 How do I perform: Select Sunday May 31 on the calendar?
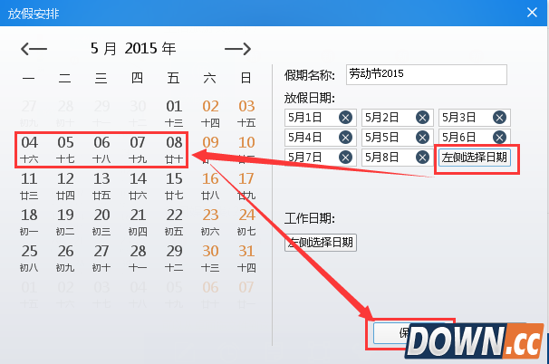[x=246, y=257]
